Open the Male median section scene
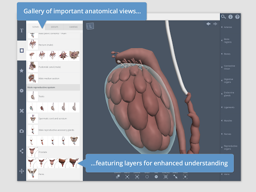256x192 pixels. [x=53, y=78]
